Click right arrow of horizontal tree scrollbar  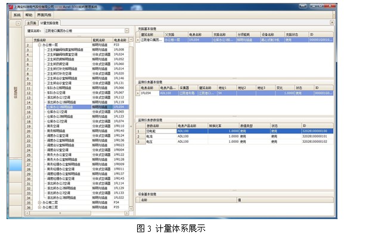click(x=127, y=213)
